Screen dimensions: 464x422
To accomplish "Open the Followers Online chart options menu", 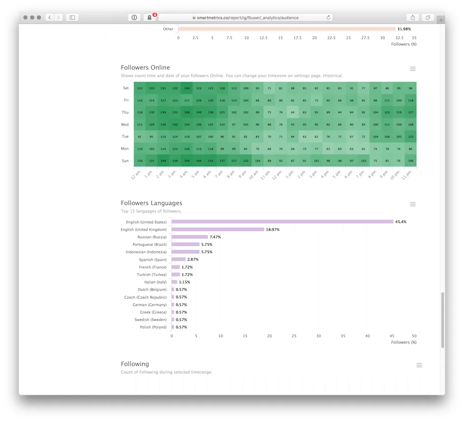I will click(413, 68).
